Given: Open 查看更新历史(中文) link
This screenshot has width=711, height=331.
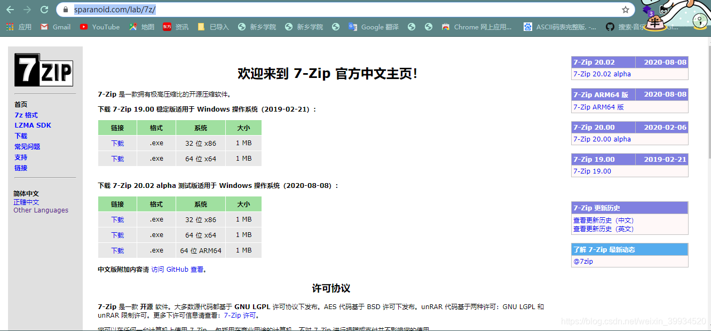Looking at the screenshot, I should (x=604, y=220).
